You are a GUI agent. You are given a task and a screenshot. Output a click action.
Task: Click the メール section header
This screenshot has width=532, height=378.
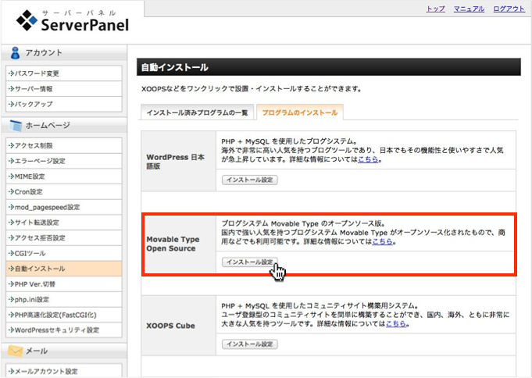(x=64, y=351)
